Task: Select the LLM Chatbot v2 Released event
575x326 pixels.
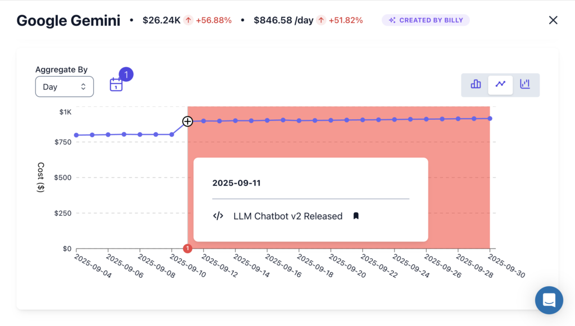Action: pyautogui.click(x=287, y=216)
